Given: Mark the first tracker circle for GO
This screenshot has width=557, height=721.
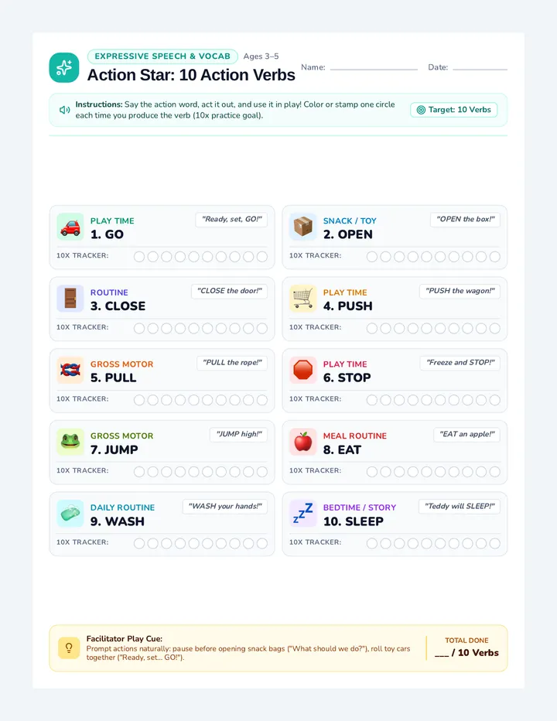Looking at the screenshot, I should pyautogui.click(x=139, y=257).
